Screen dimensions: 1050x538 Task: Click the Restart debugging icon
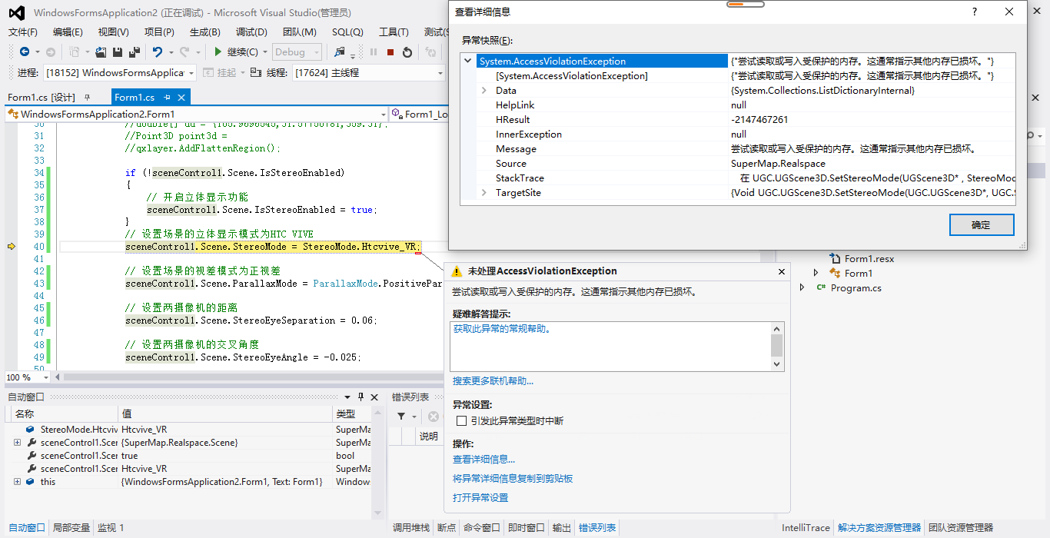[x=407, y=52]
